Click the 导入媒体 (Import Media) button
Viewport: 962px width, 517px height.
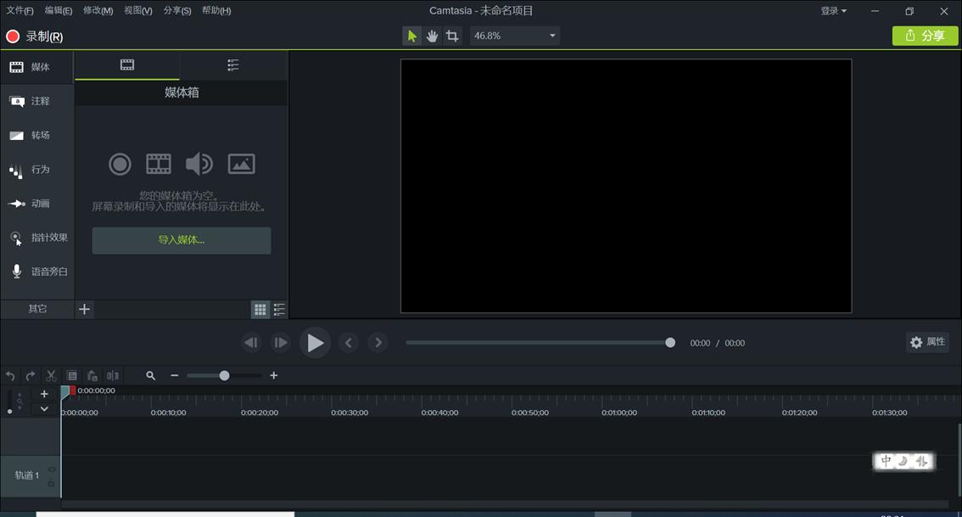click(x=181, y=240)
